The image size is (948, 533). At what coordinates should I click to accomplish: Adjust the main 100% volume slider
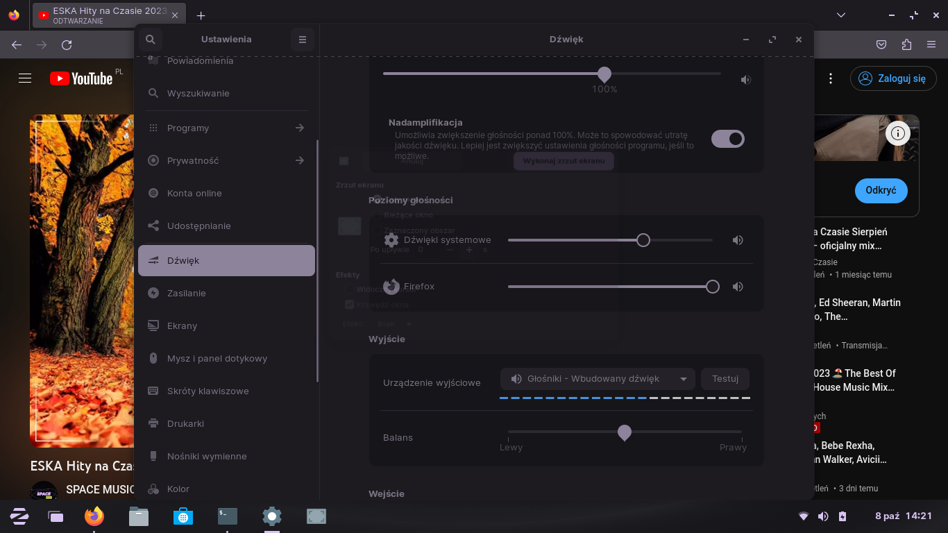click(x=552, y=74)
